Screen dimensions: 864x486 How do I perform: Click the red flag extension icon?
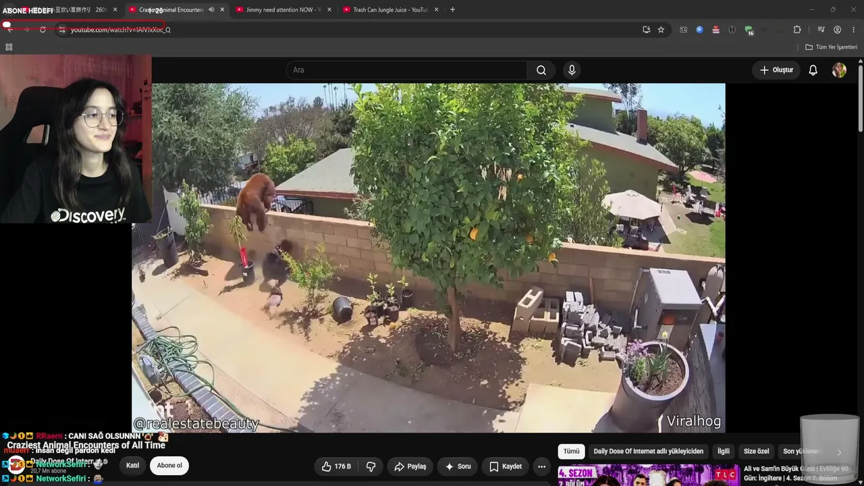pos(715,30)
